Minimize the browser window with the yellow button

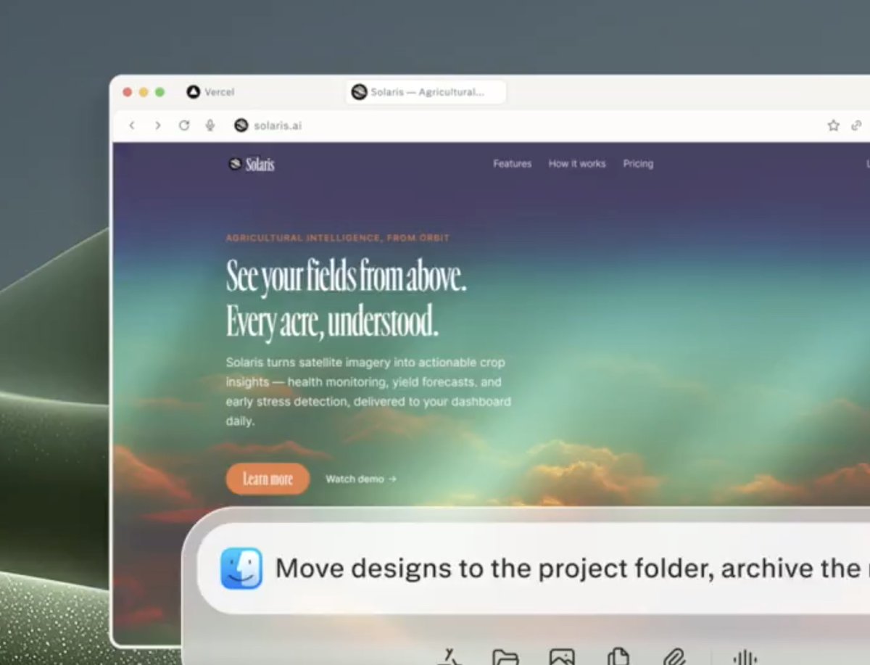tap(144, 92)
